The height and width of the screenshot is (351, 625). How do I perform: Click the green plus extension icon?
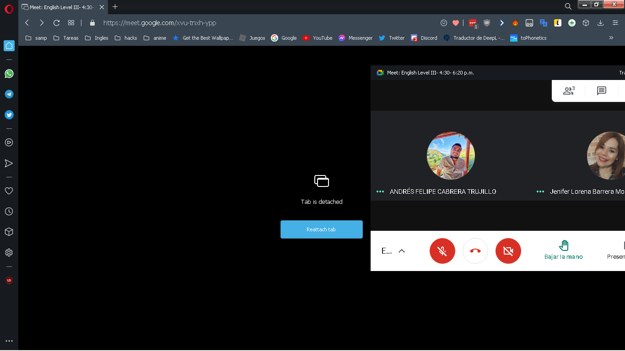pos(572,23)
